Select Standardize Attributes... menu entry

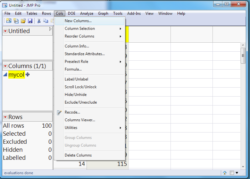coord(90,54)
